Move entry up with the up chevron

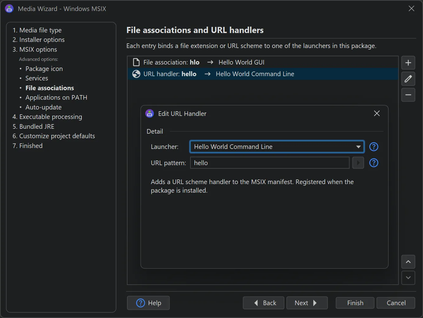click(408, 262)
